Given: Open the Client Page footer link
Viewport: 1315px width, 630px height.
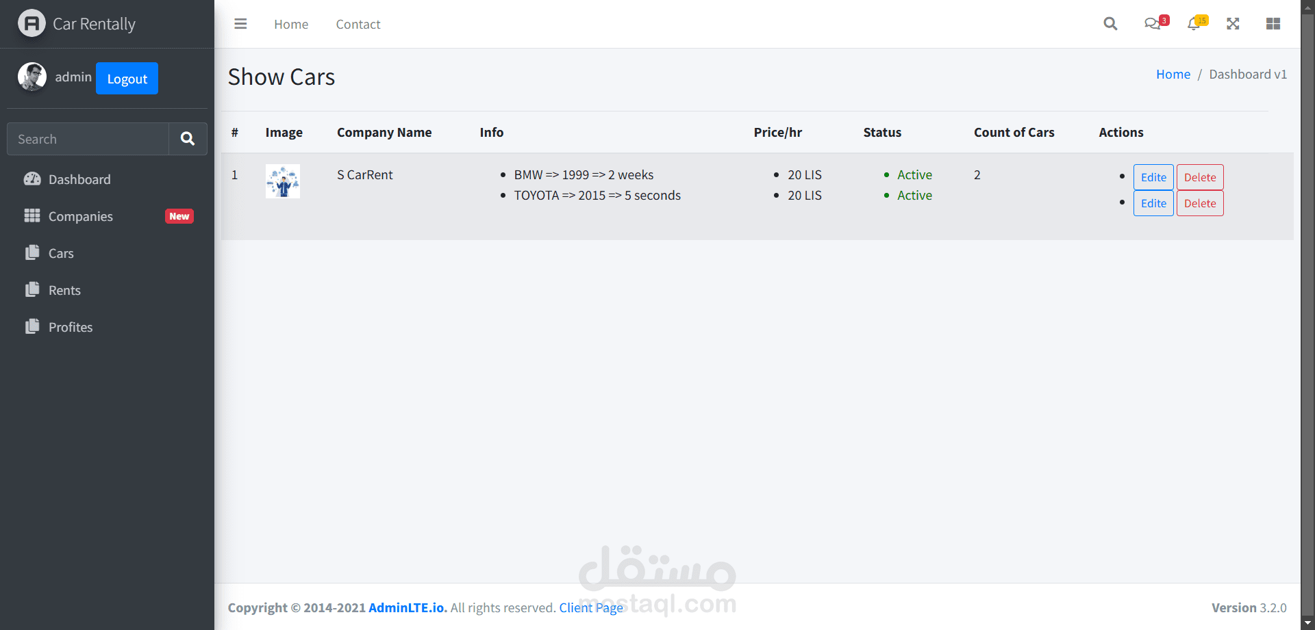Looking at the screenshot, I should (x=591, y=607).
